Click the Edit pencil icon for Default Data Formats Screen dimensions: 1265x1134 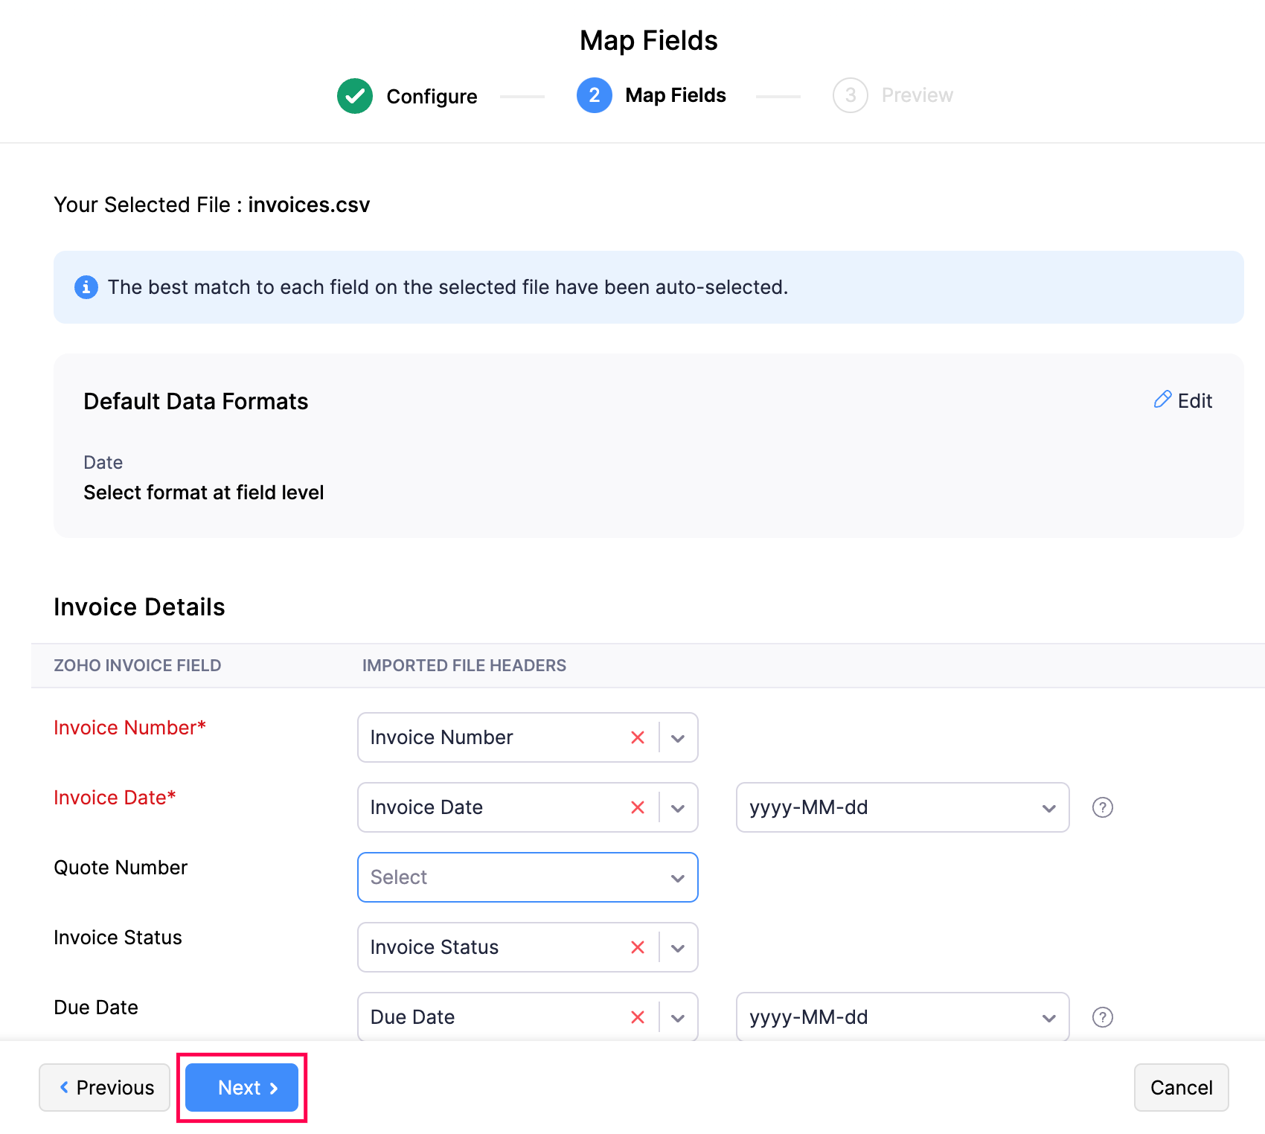point(1163,400)
